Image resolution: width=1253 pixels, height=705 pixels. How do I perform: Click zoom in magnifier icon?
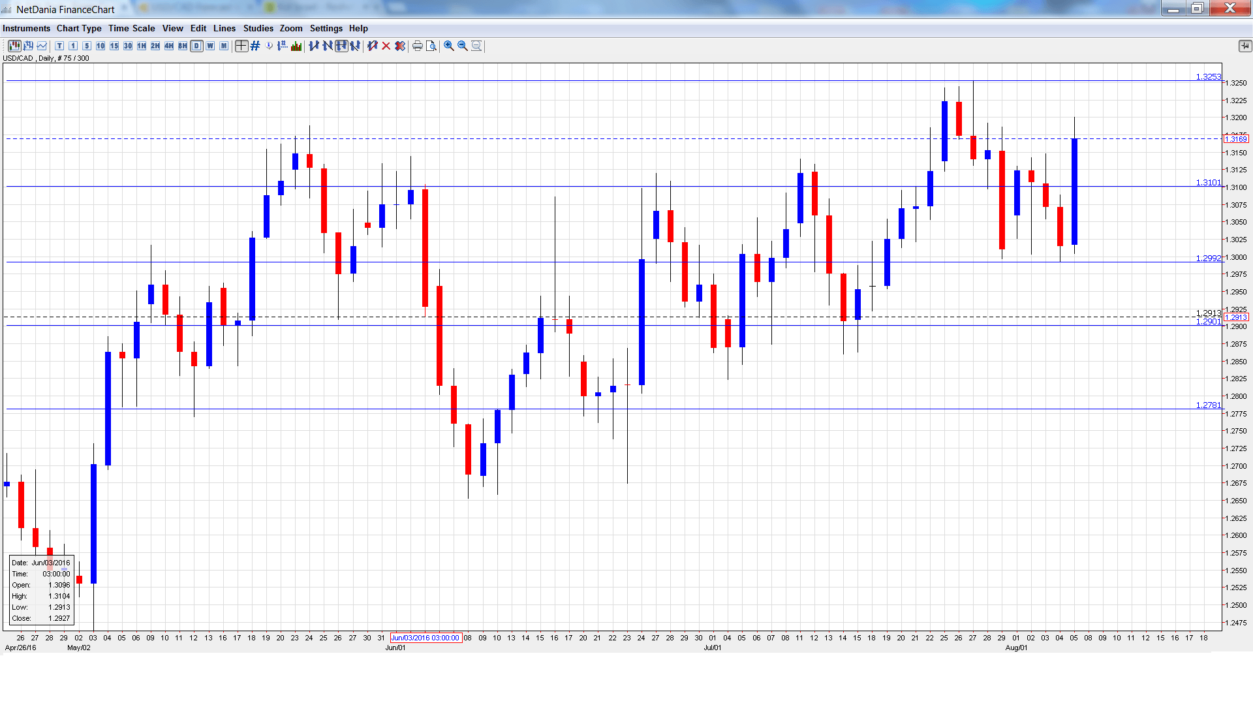(449, 46)
